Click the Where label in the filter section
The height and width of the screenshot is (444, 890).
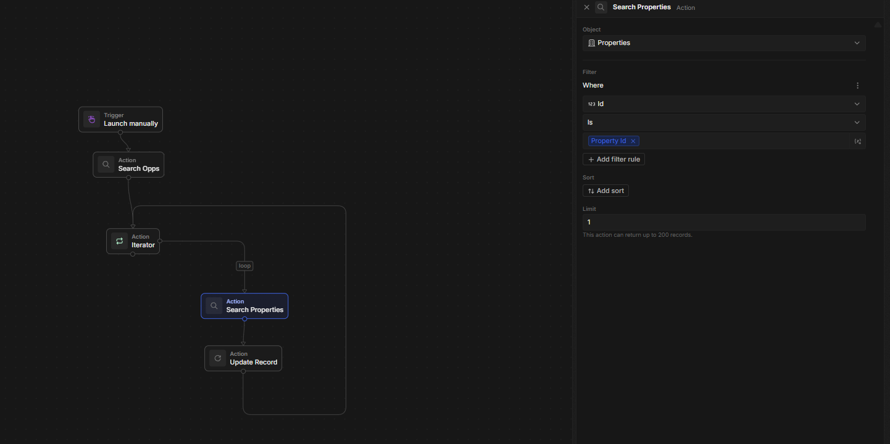coord(593,86)
